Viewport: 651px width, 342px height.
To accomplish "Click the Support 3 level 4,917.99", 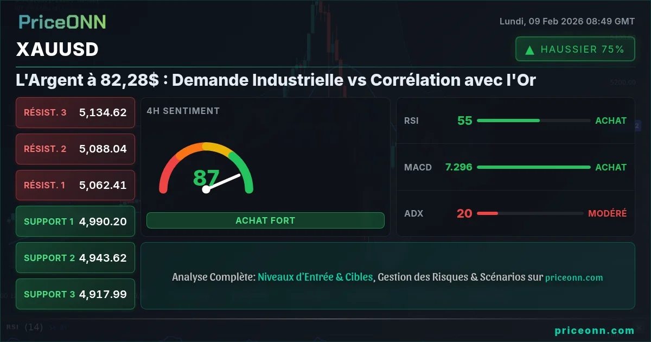I will click(75, 294).
